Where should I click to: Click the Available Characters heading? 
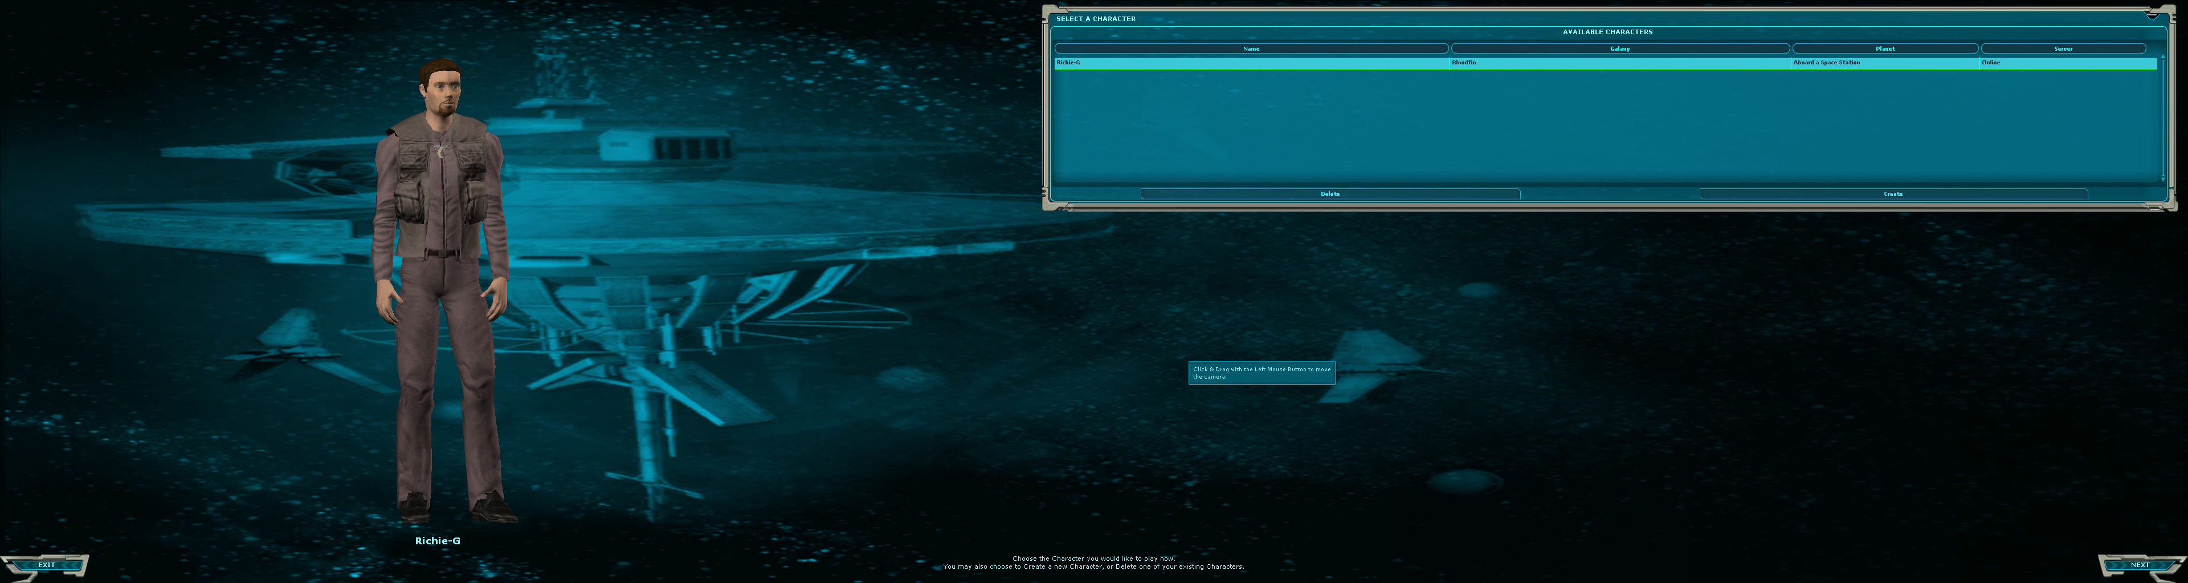click(1607, 32)
